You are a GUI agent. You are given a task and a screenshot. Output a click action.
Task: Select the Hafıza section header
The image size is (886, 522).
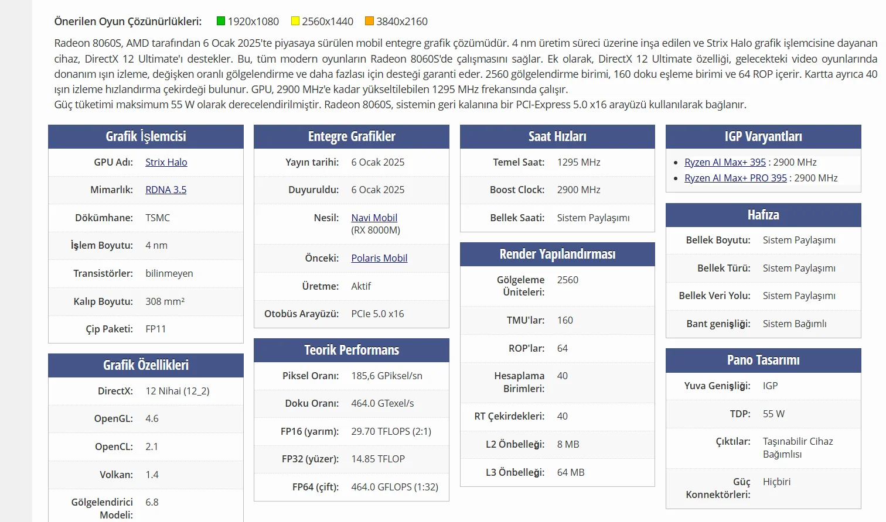tap(764, 215)
